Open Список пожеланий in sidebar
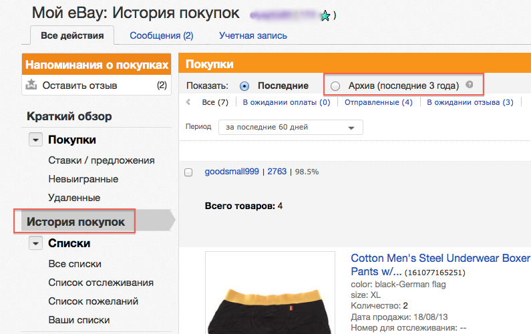Screen dimensions: 531x334 tap(93, 301)
